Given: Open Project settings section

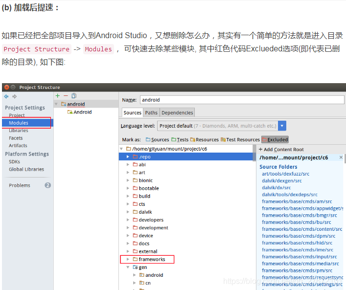Looking at the screenshot, I should click(17, 115).
